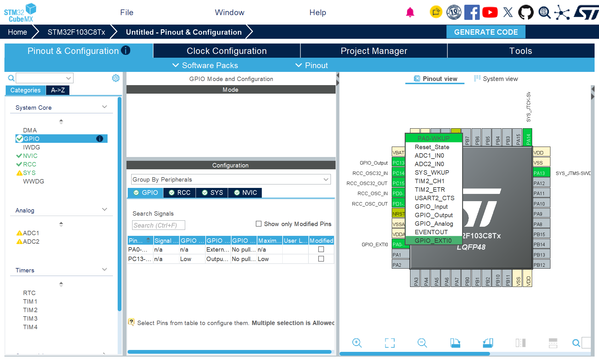Zoom in on the pinout view

pyautogui.click(x=357, y=343)
